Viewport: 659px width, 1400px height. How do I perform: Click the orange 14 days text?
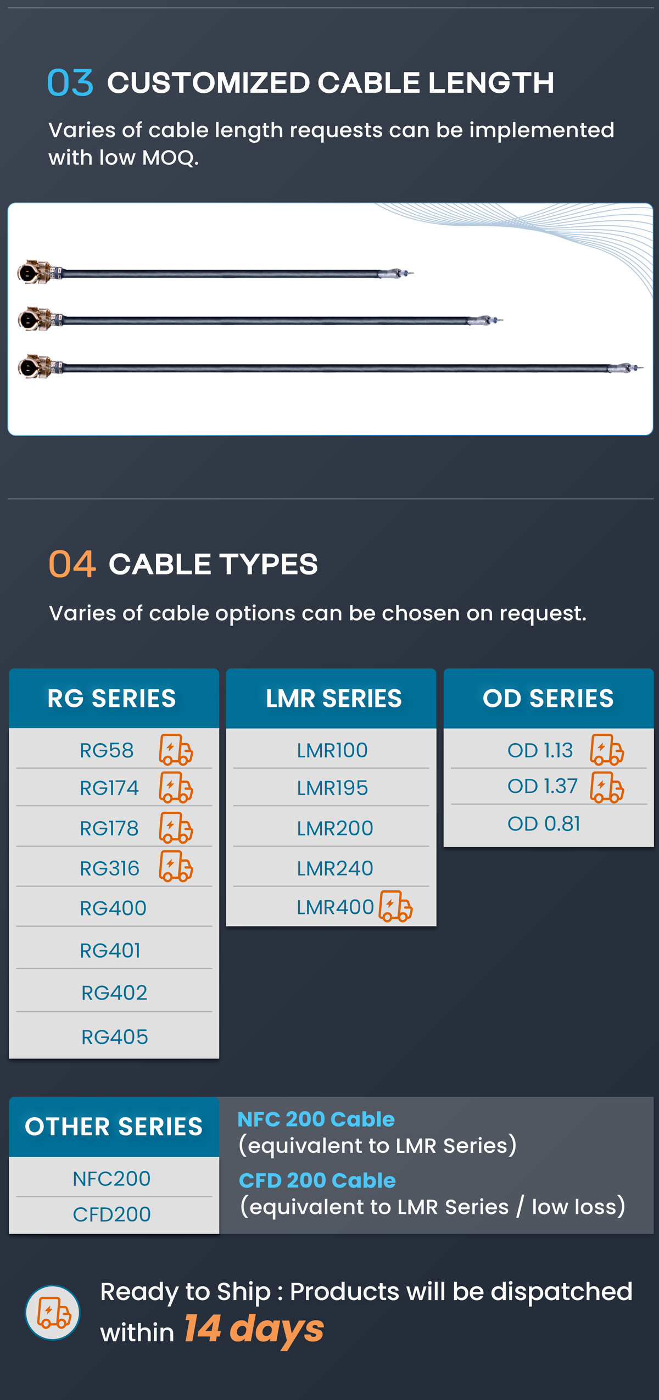pyautogui.click(x=254, y=1330)
